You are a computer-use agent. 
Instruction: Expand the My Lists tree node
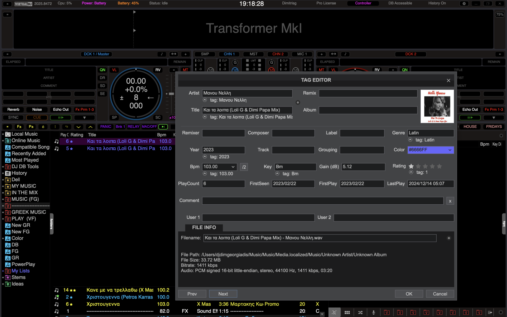tap(3, 271)
